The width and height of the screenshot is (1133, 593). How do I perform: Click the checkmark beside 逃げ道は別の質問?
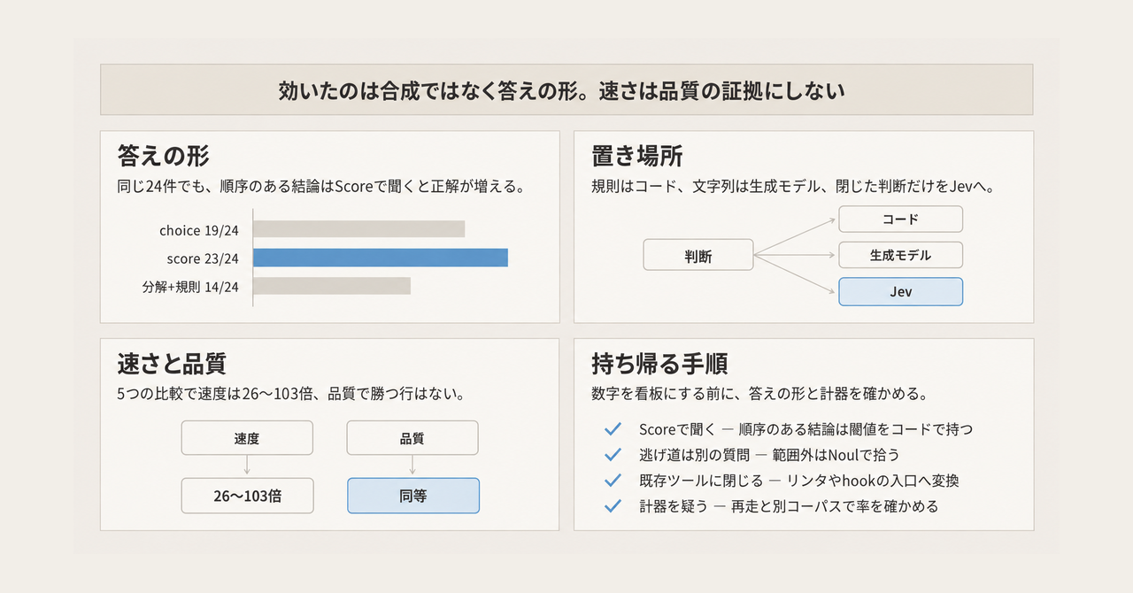click(x=613, y=455)
